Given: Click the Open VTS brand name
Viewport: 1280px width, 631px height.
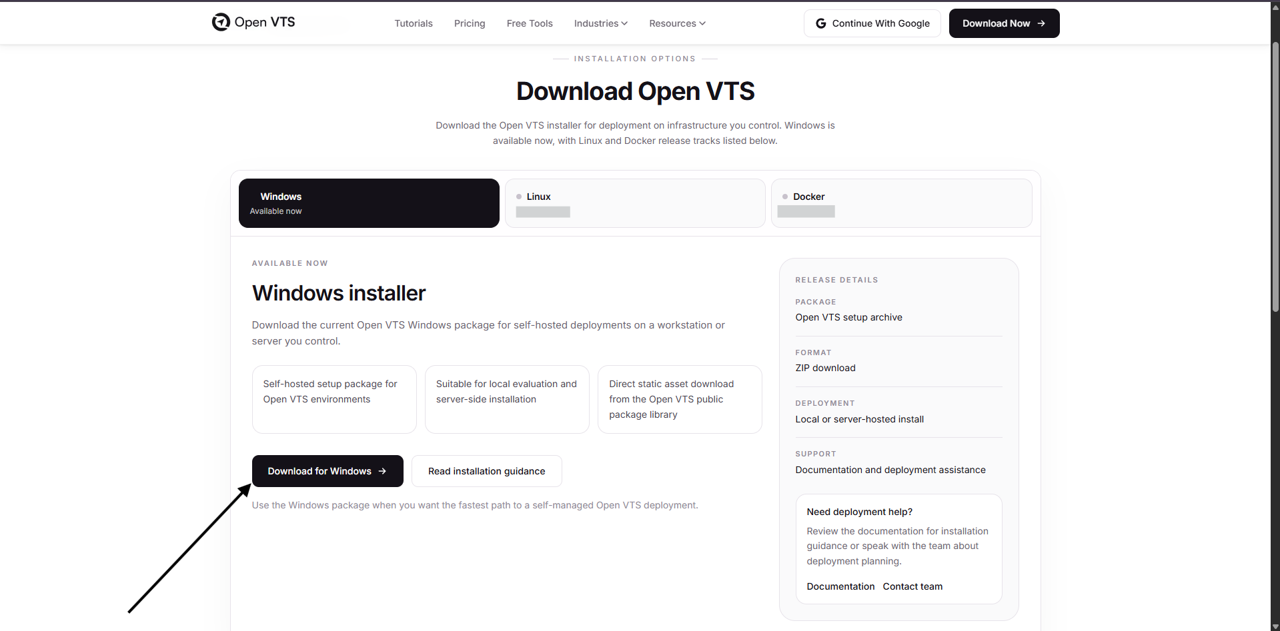Looking at the screenshot, I should tap(265, 22).
